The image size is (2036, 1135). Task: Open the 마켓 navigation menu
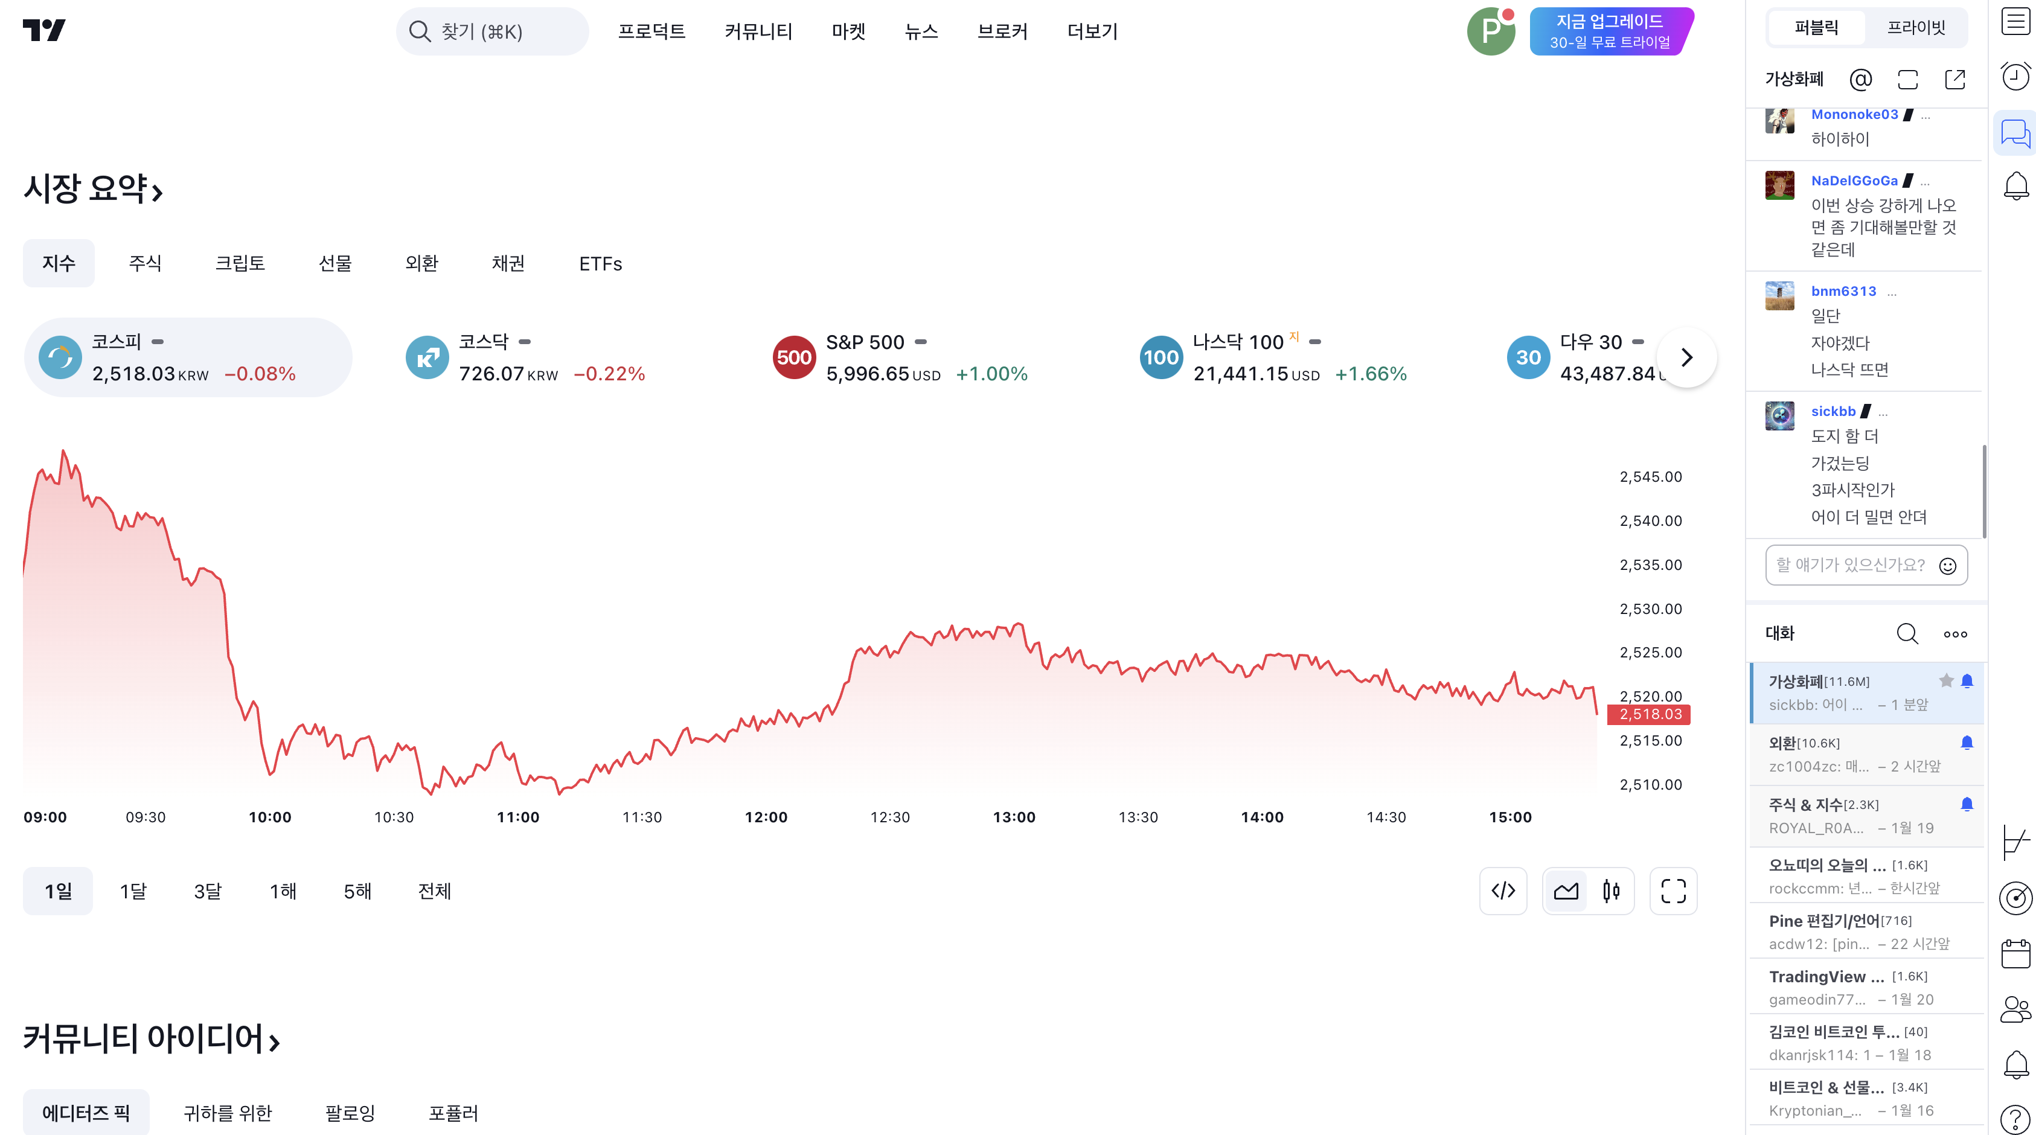click(x=848, y=31)
